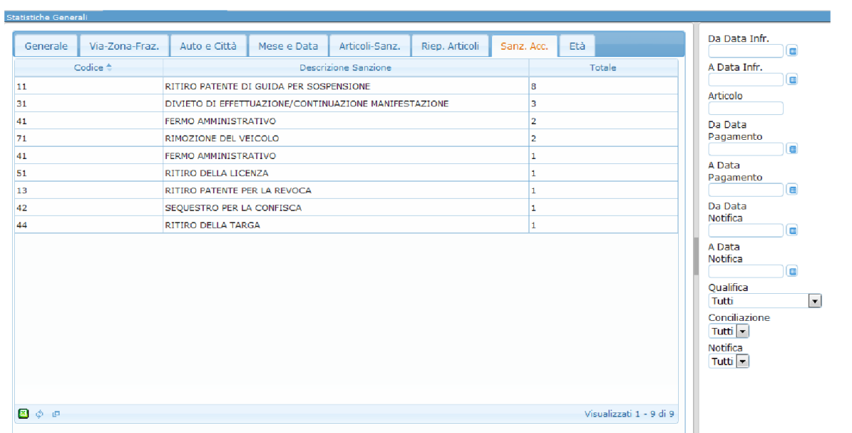This screenshot has height=433, width=852.
Task: Switch to the Articoli-Sanz. tab
Action: (x=369, y=46)
